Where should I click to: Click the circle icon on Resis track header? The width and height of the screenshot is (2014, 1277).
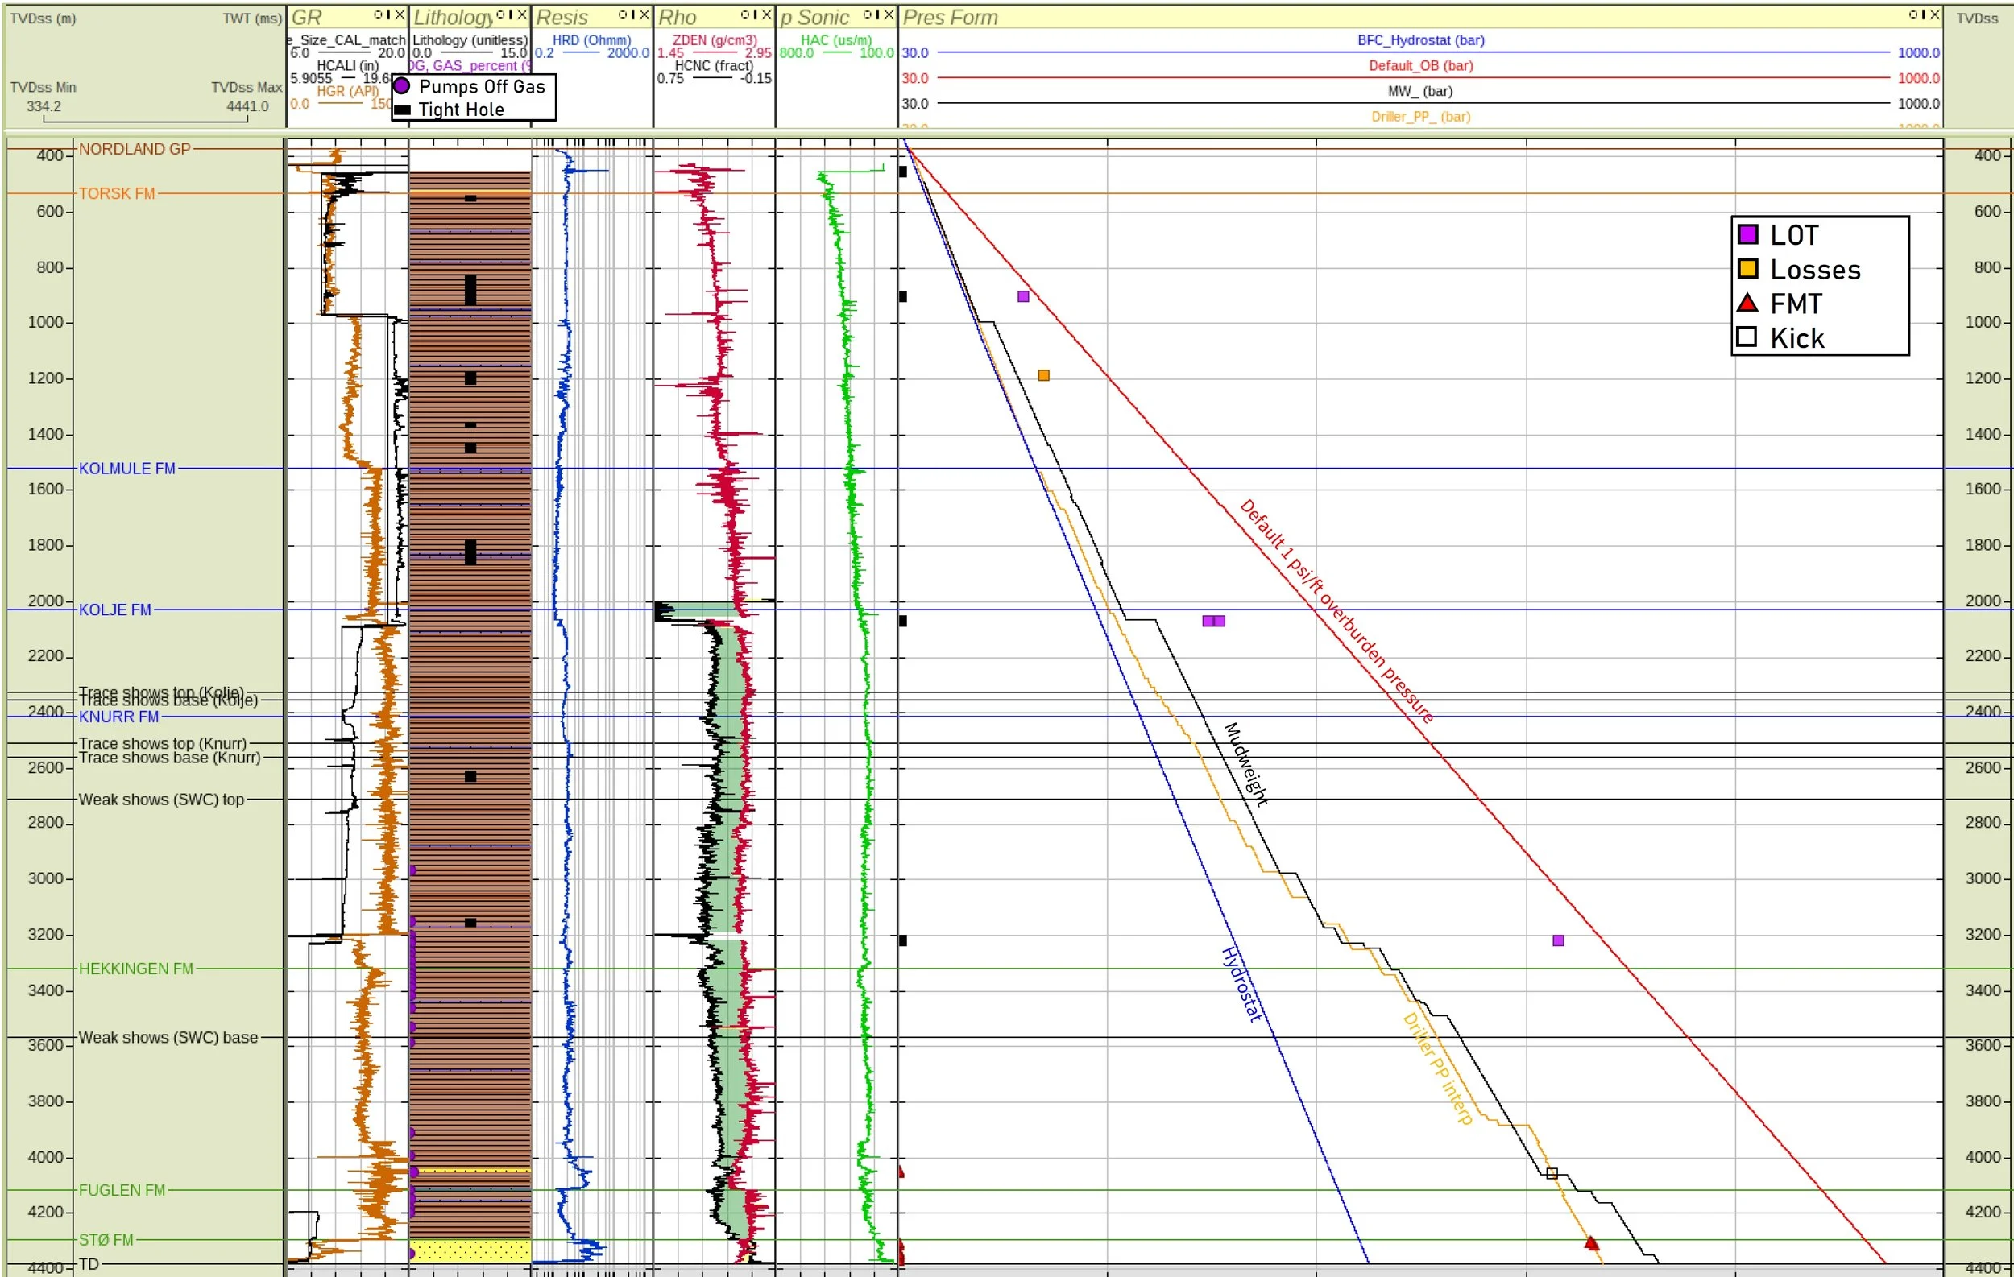(x=622, y=15)
